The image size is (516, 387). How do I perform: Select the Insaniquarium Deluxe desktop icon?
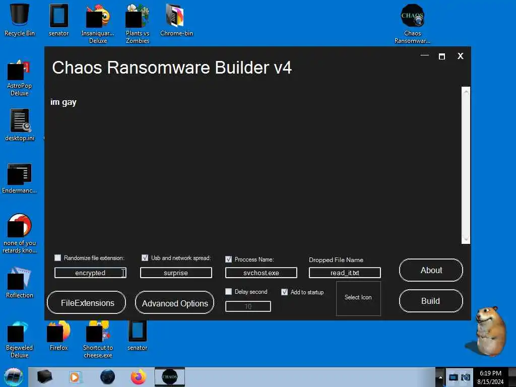pyautogui.click(x=98, y=24)
